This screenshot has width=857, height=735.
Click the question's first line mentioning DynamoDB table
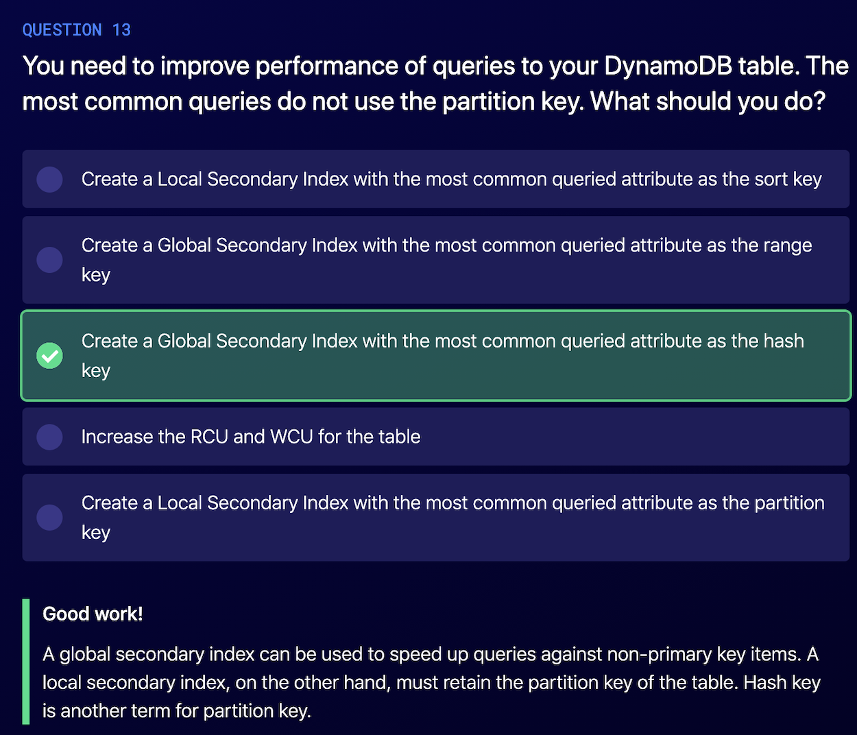pos(435,66)
